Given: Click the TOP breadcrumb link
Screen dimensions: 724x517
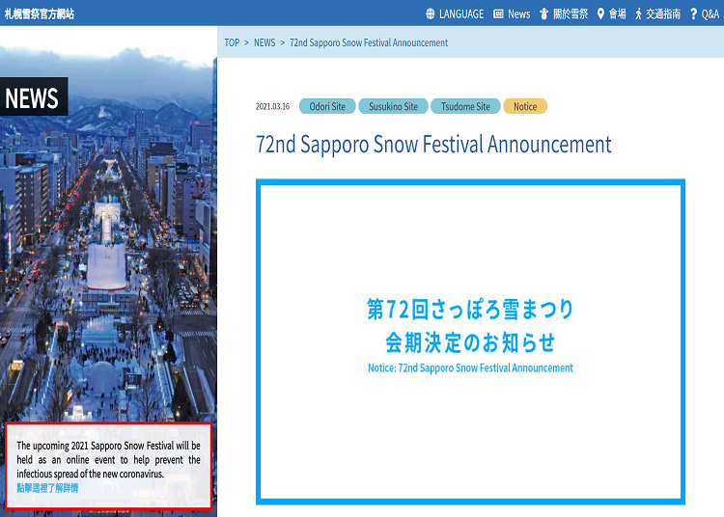Looking at the screenshot, I should coord(232,42).
